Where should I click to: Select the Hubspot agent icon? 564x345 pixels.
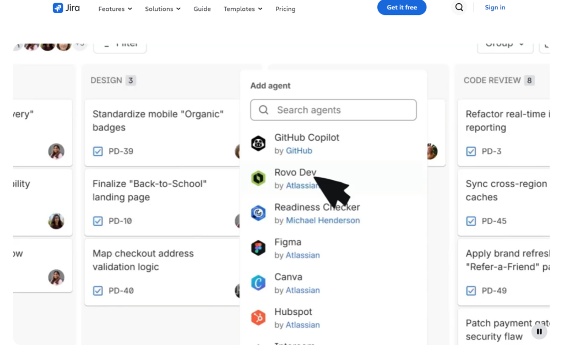point(258,317)
